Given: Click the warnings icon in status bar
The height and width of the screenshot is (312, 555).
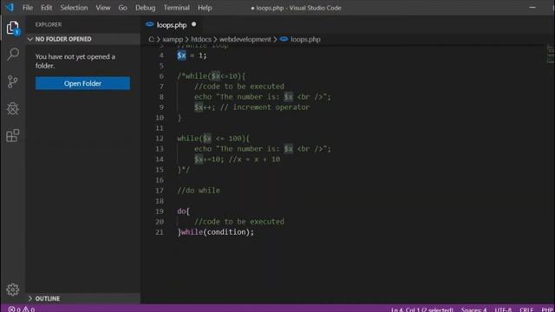Looking at the screenshot, I should coord(25,309).
